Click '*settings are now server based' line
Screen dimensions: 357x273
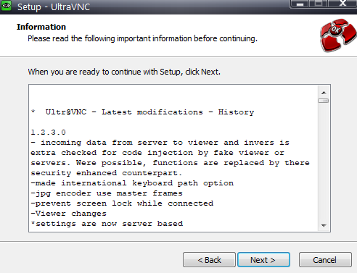click(107, 224)
